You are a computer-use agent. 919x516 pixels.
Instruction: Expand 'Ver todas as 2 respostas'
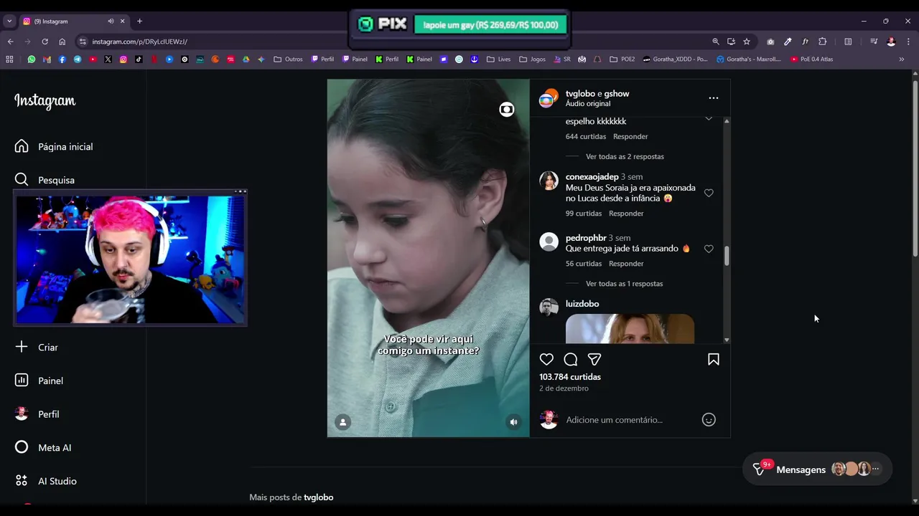625,156
